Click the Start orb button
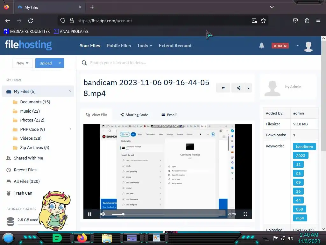Screen dimensions: 326x245 coord(8,238)
